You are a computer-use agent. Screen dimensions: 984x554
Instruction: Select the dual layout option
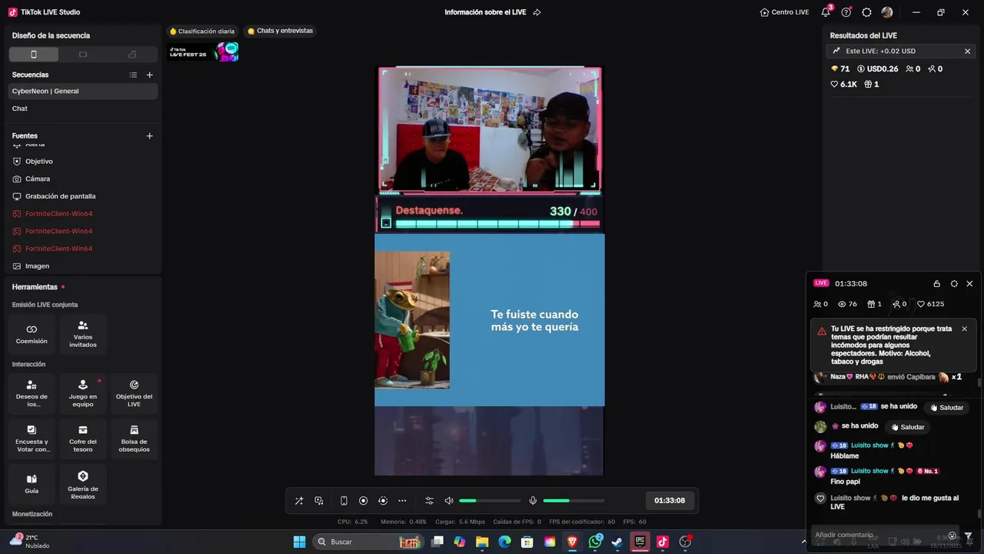tap(132, 54)
